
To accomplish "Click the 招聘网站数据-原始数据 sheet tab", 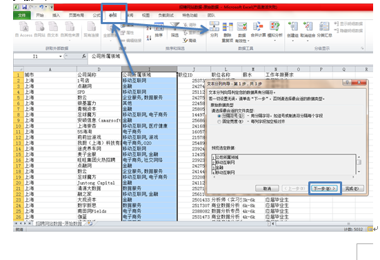I will (59, 223).
